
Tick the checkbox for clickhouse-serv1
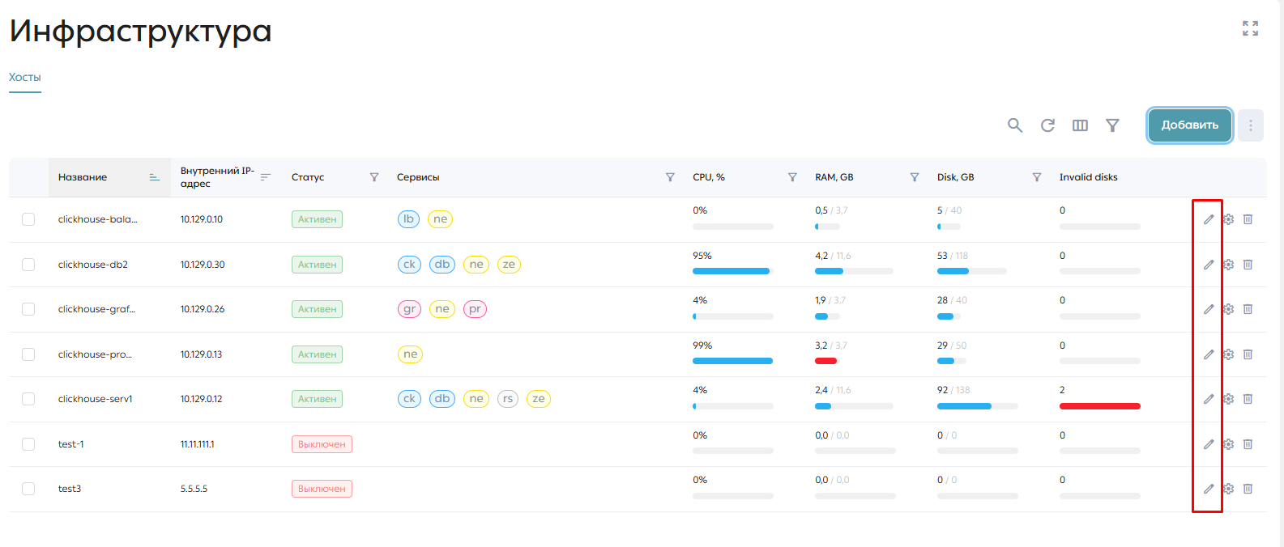[x=28, y=399]
